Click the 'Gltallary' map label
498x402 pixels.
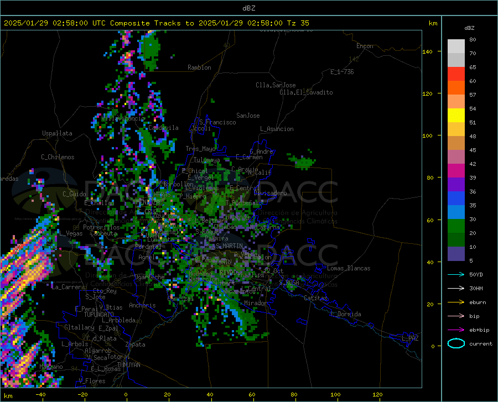pos(79,327)
